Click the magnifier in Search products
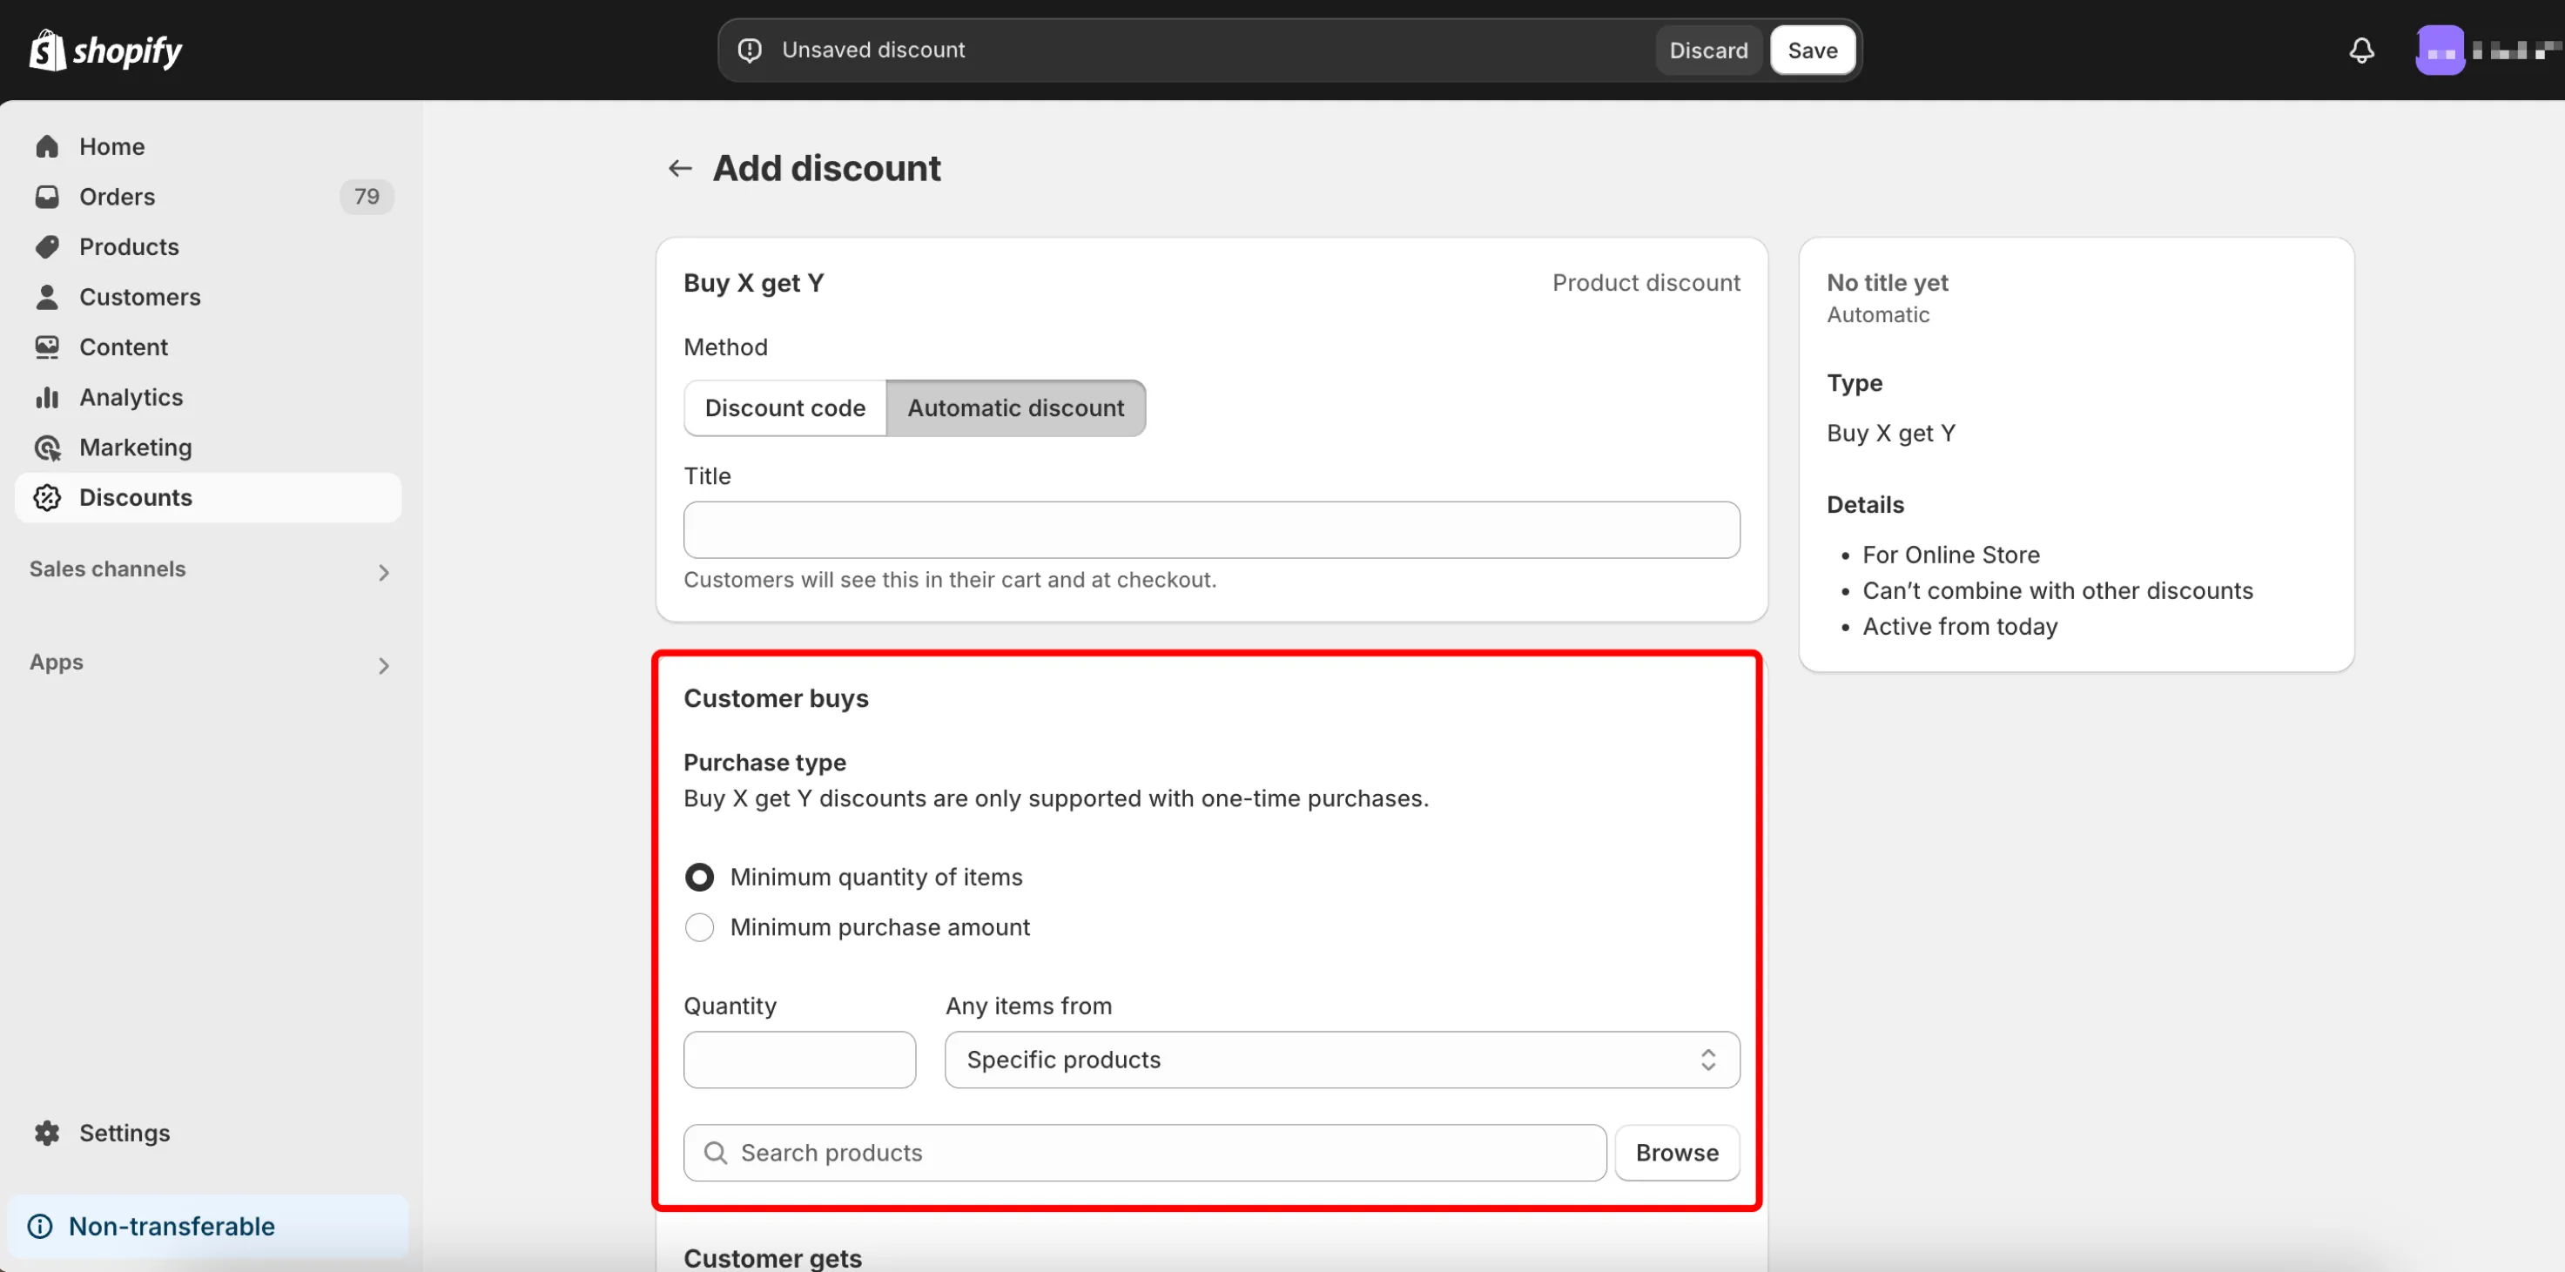Screen dimensions: 2565x1272 coord(715,1153)
